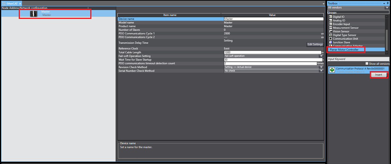Select the Measurement Sensor group icon
This screenshot has height=164, width=391.
pos(330,28)
